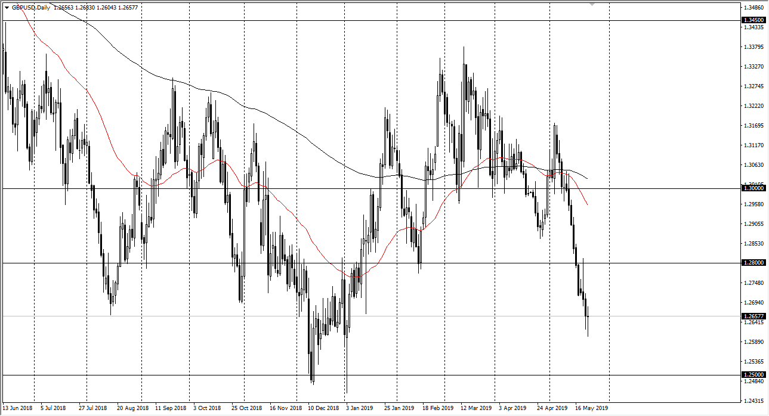Click the 25 Oct 2018 date label
The width and height of the screenshot is (769, 416).
247,409
